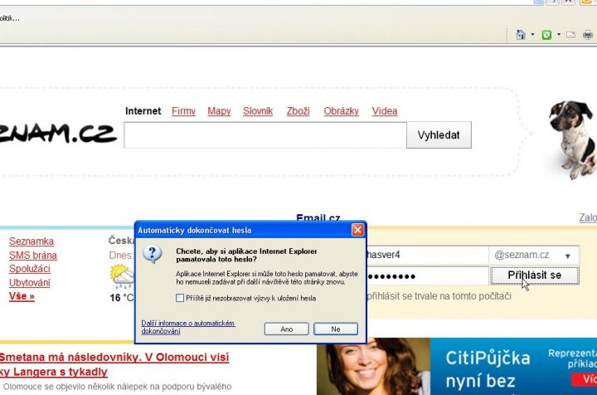Screen dimensions: 597x395
Task: Click the email username input field
Action: pos(427,255)
